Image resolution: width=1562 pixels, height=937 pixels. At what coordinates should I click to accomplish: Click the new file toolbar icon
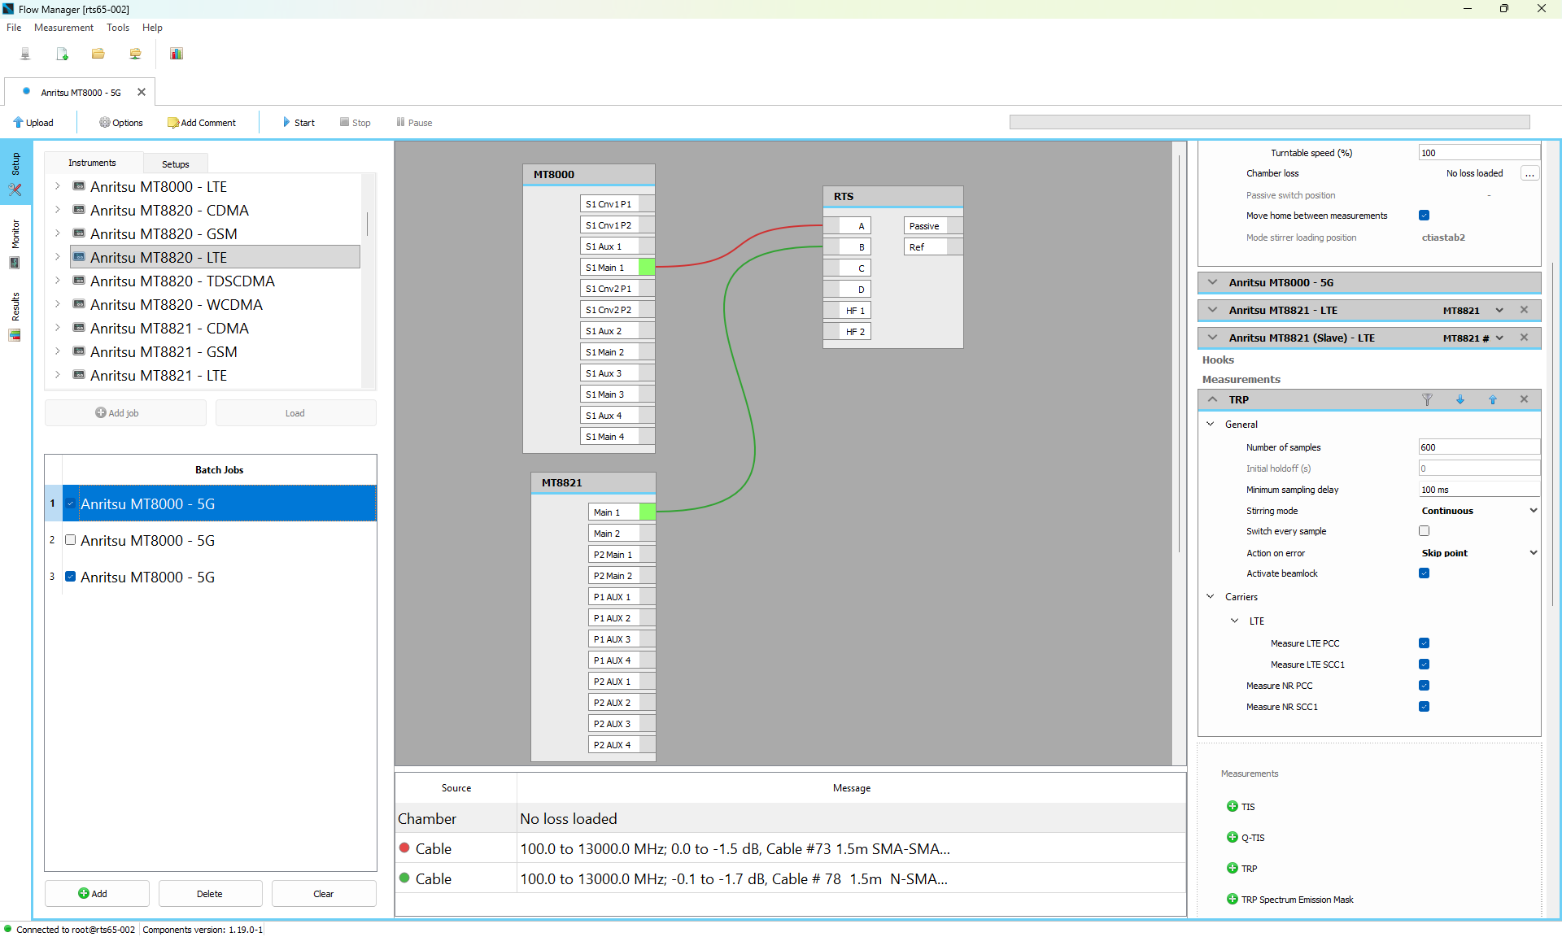pos(62,54)
